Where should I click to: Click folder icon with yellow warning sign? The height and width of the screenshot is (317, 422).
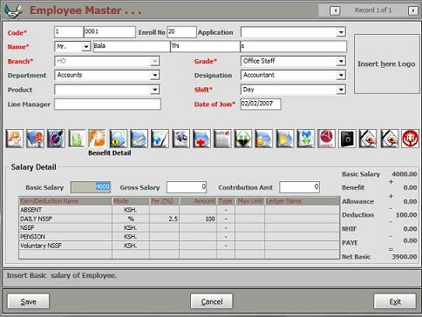[x=119, y=138]
